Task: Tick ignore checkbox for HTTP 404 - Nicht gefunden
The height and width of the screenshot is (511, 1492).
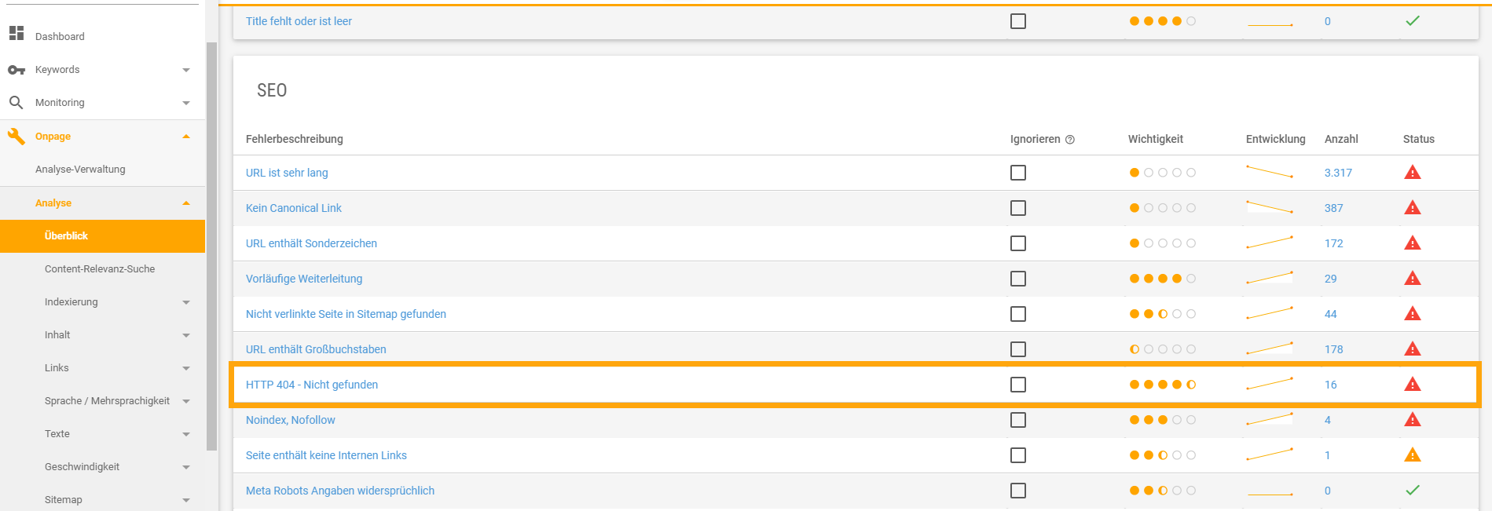Action: click(1018, 385)
